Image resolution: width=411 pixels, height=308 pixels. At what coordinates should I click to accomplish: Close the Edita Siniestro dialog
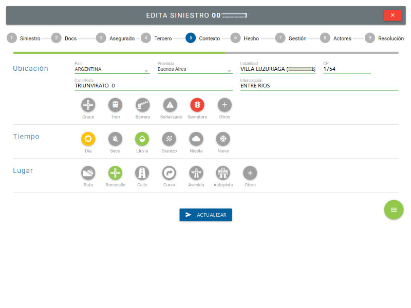point(392,15)
